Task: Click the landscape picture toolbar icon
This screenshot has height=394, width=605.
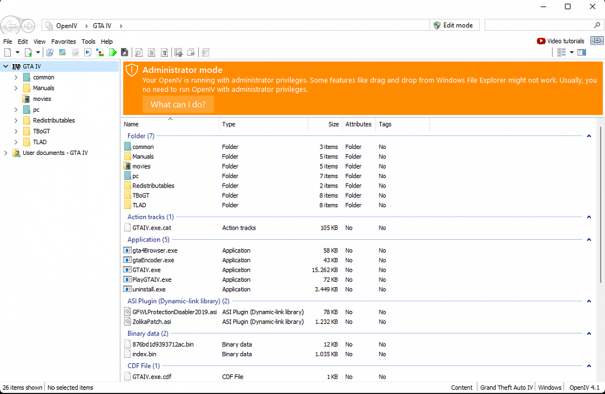Action: point(62,52)
